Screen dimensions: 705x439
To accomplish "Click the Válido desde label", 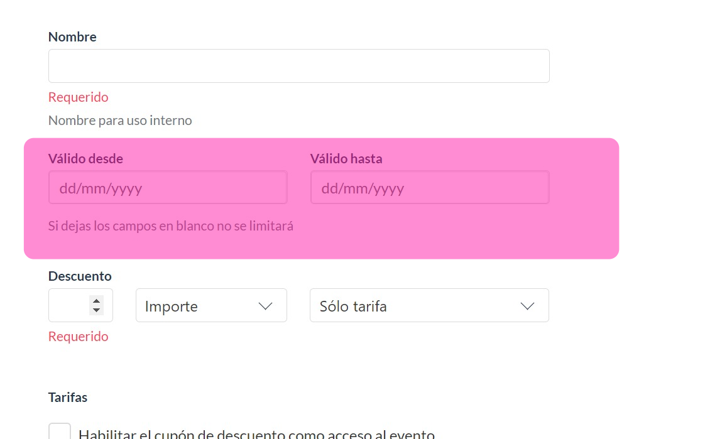I will [85, 159].
